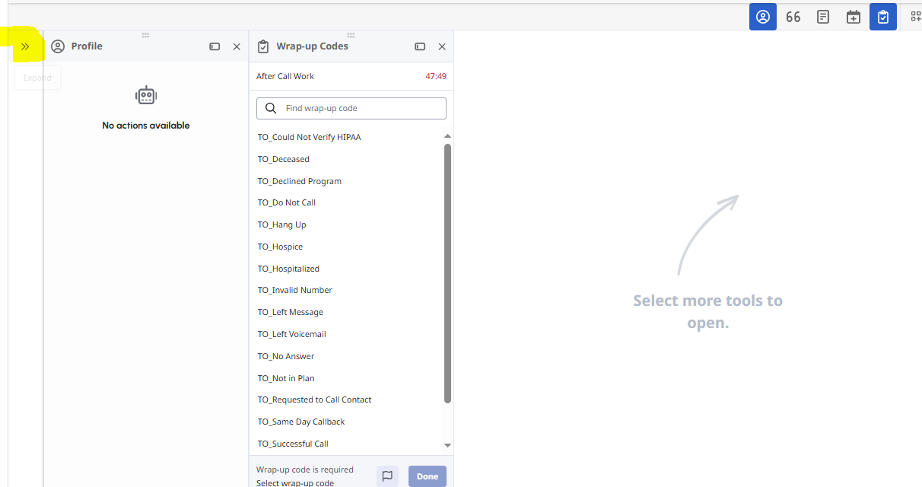The image size is (922, 487).
Task: Toggle the Wrap-up Codes clipboard tool in the top toolbar
Action: (x=883, y=17)
